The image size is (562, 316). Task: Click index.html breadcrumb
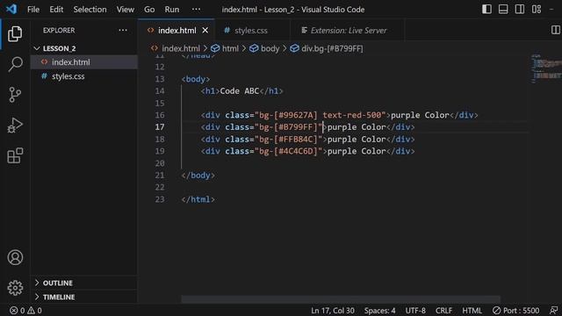point(176,48)
